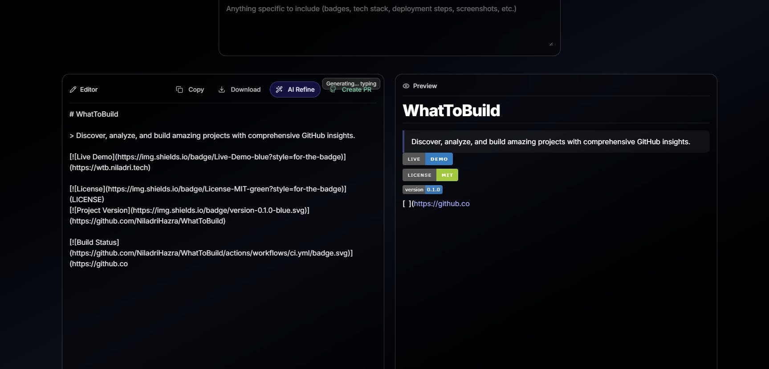
Task: Click the blockquote text in preview pane
Action: click(551, 142)
